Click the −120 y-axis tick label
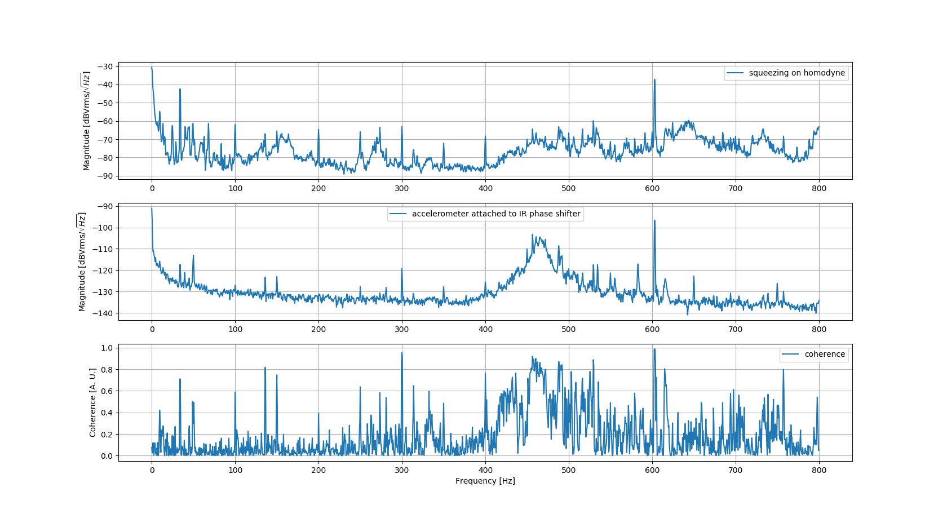This screenshot has height=518, width=947. coord(103,271)
